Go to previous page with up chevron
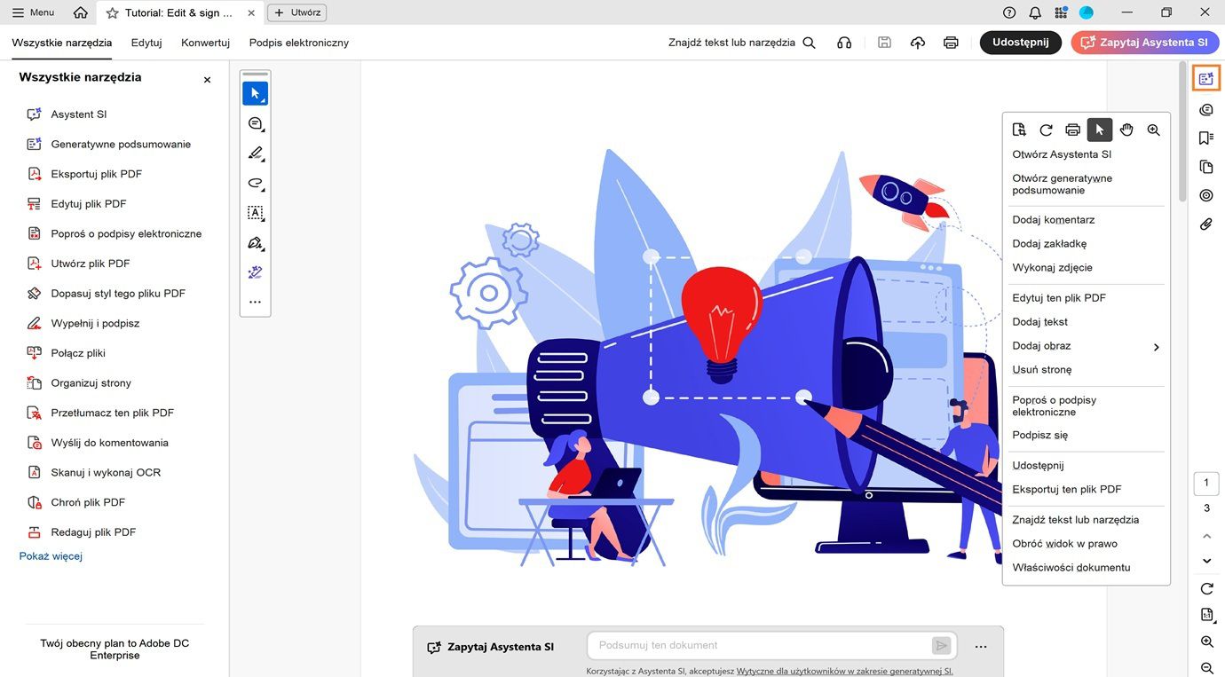Screen dimensions: 1225x677 click(x=1206, y=536)
